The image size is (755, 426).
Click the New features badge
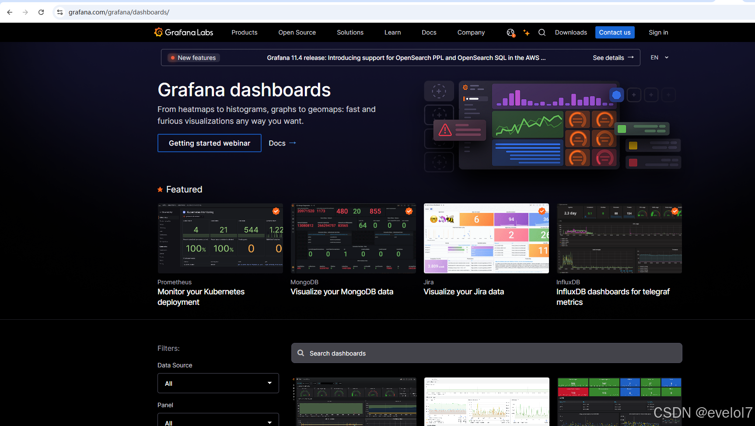193,58
